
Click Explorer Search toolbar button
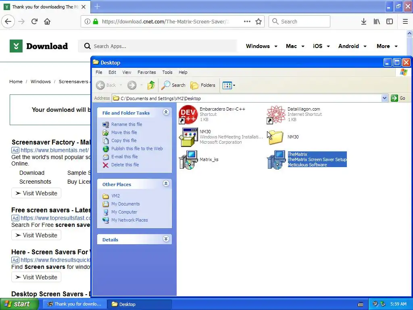(173, 85)
